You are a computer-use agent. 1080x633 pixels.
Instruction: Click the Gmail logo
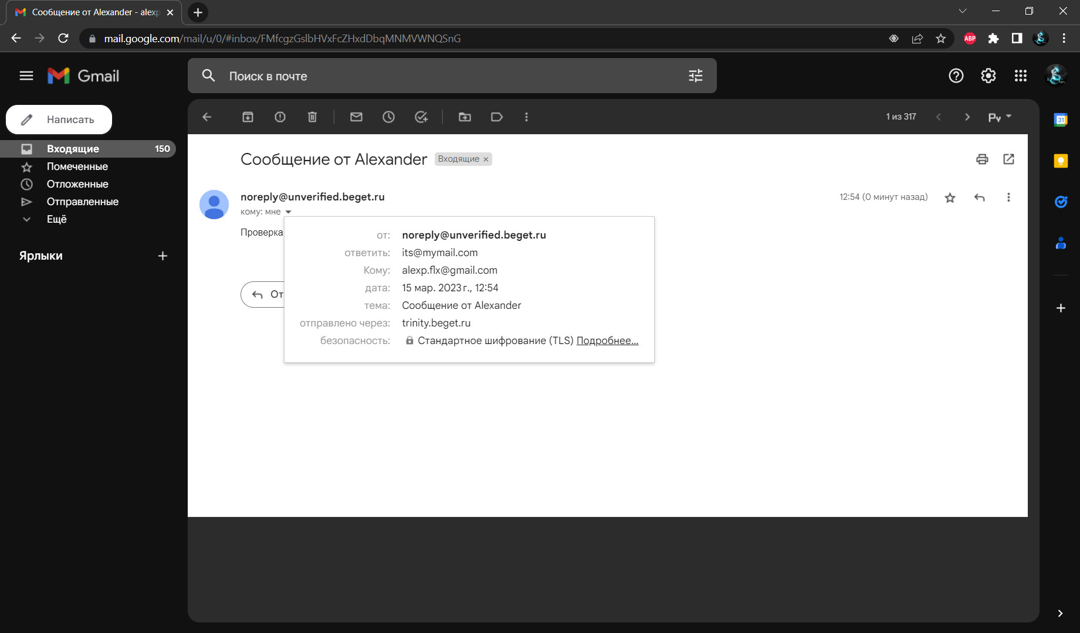83,76
